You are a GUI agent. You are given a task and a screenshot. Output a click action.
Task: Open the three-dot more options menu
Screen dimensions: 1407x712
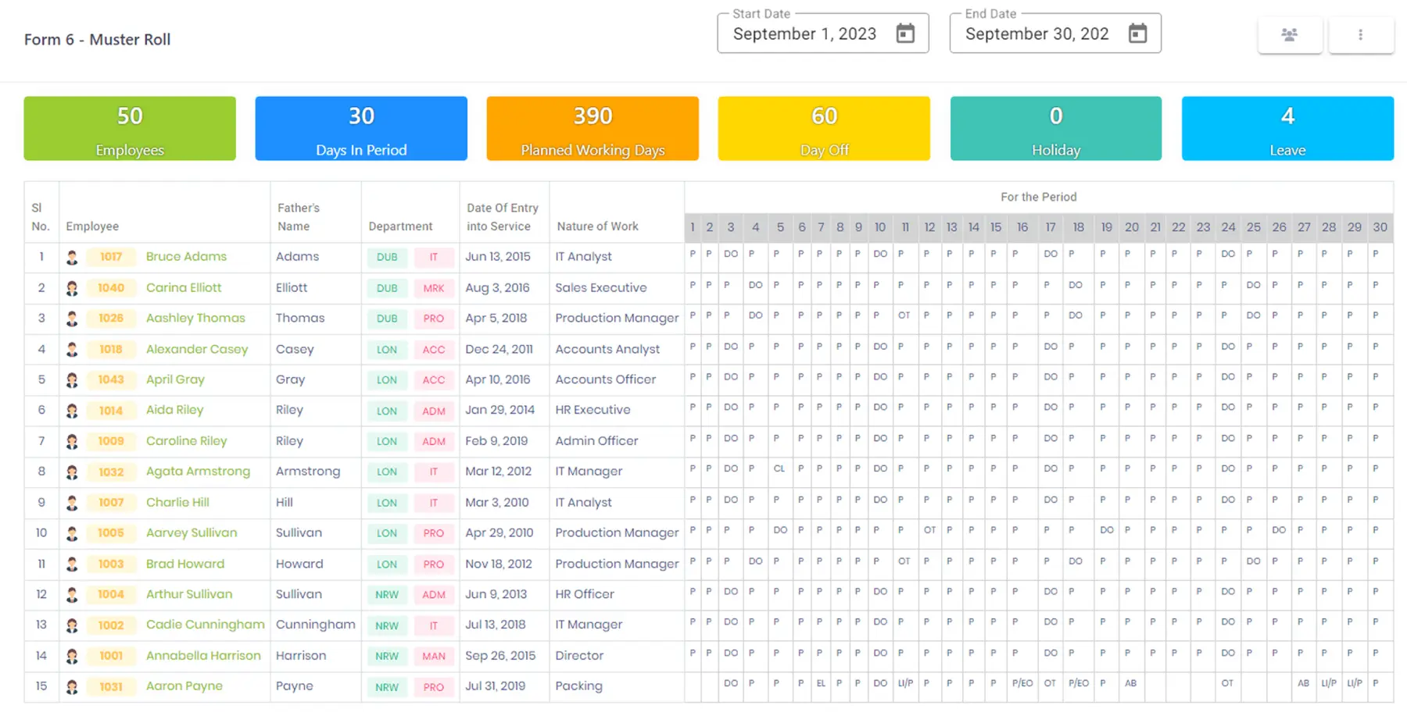pyautogui.click(x=1360, y=35)
